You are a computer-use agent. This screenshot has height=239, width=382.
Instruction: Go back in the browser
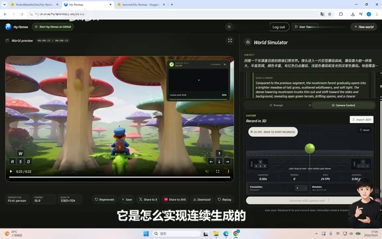pyautogui.click(x=5, y=14)
